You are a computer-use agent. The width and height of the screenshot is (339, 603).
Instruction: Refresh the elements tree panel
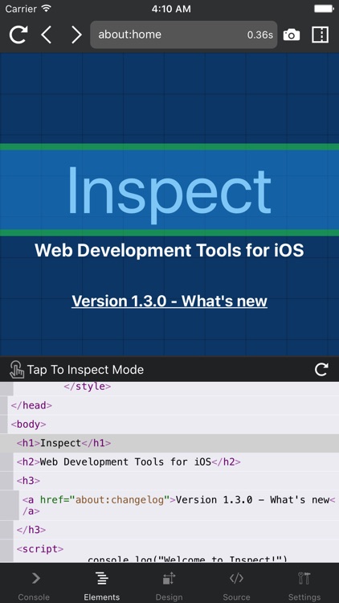(321, 370)
